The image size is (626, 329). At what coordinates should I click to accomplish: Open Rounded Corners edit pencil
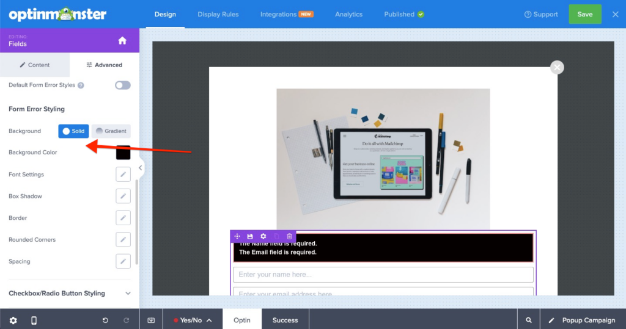point(123,240)
